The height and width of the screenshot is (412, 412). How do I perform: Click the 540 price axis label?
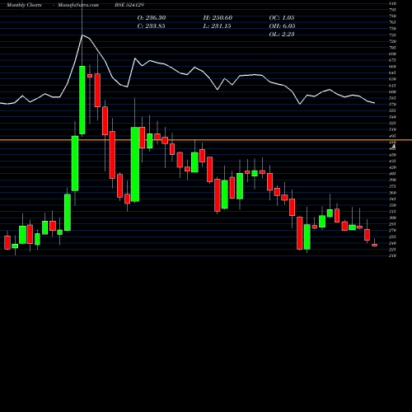pyautogui.click(x=392, y=117)
